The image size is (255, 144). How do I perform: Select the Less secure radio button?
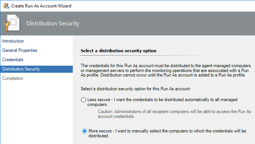click(83, 100)
